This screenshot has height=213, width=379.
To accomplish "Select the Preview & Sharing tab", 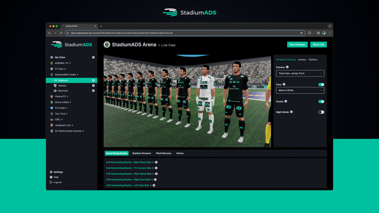I will pyautogui.click(x=286, y=60).
